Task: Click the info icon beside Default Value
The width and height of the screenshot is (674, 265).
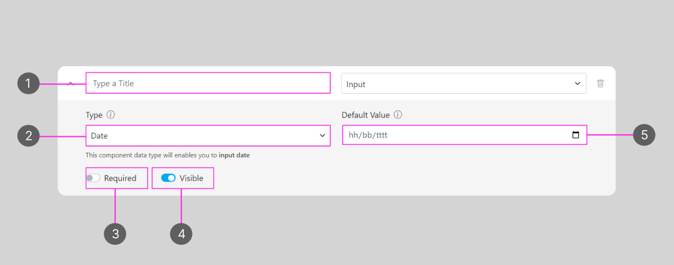Action: pyautogui.click(x=398, y=115)
